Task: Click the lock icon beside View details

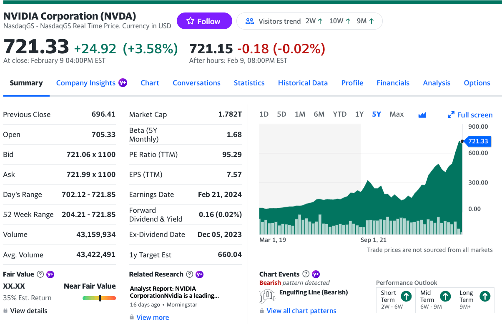Action: (x=5, y=311)
